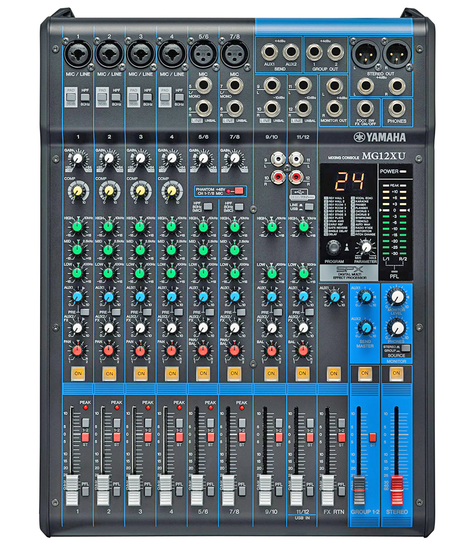The width and height of the screenshot is (474, 548).
Task: Select the channel 1 MIC/LINE combo input jack
Action: [78, 54]
